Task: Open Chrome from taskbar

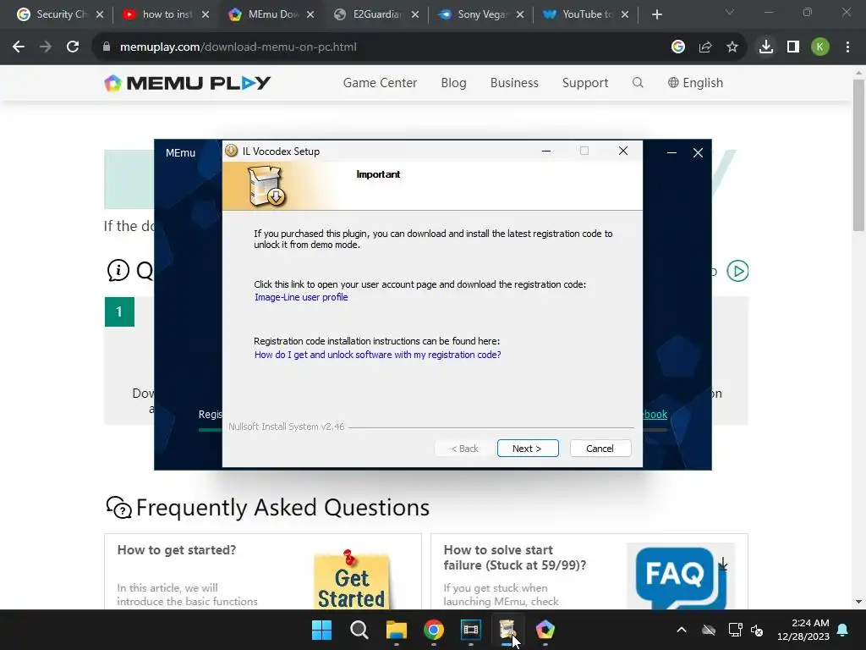Action: click(434, 630)
